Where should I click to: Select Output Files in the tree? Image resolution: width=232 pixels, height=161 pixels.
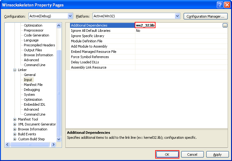(x=33, y=50)
